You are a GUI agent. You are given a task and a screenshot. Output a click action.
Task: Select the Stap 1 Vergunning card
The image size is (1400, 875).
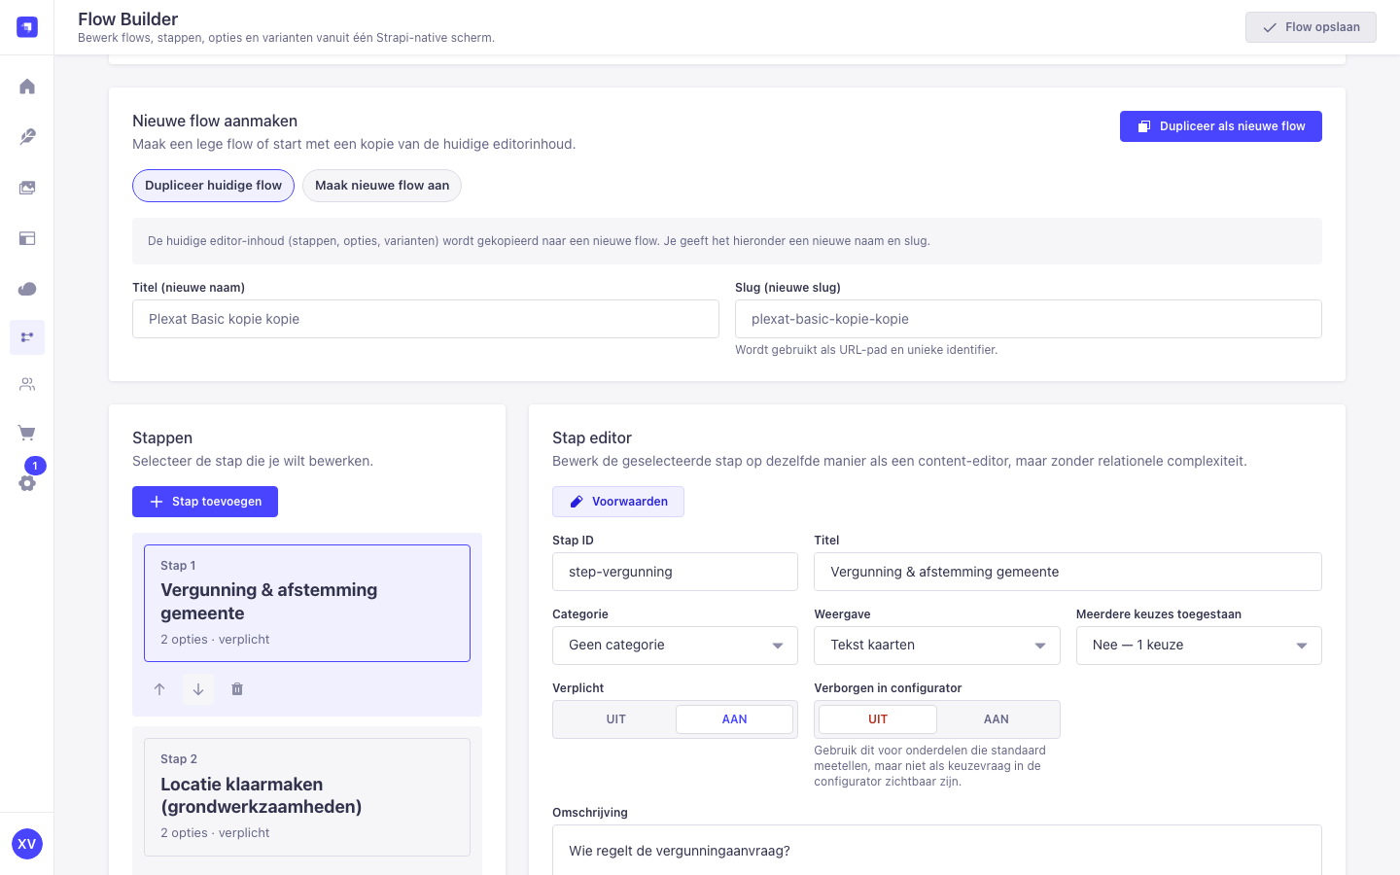307,603
